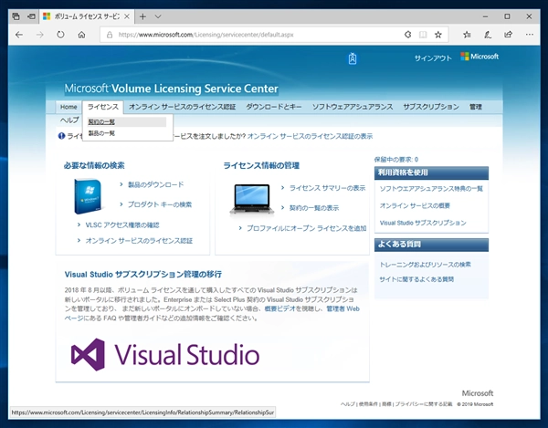Click the footer 使用条件 link
548x428 pixels.
coord(368,404)
